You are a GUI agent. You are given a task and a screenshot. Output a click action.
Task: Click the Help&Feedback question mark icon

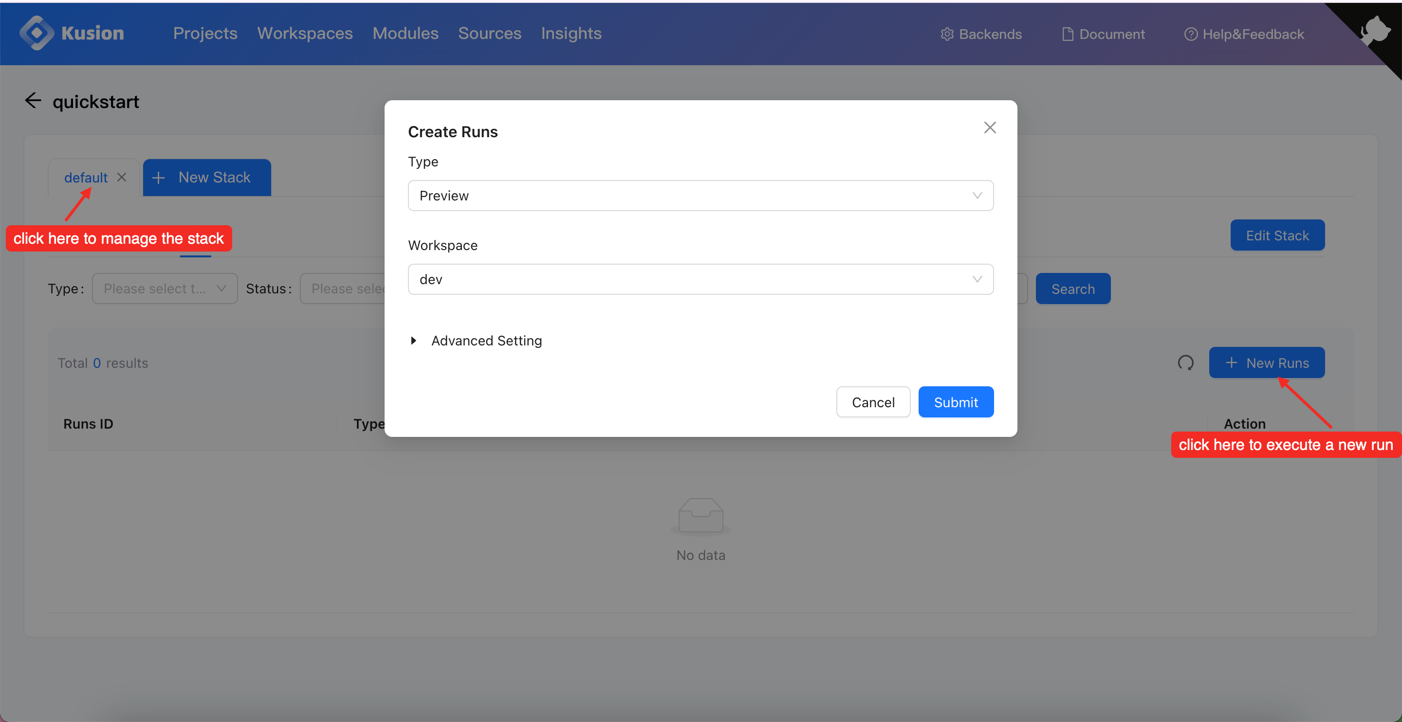point(1191,34)
